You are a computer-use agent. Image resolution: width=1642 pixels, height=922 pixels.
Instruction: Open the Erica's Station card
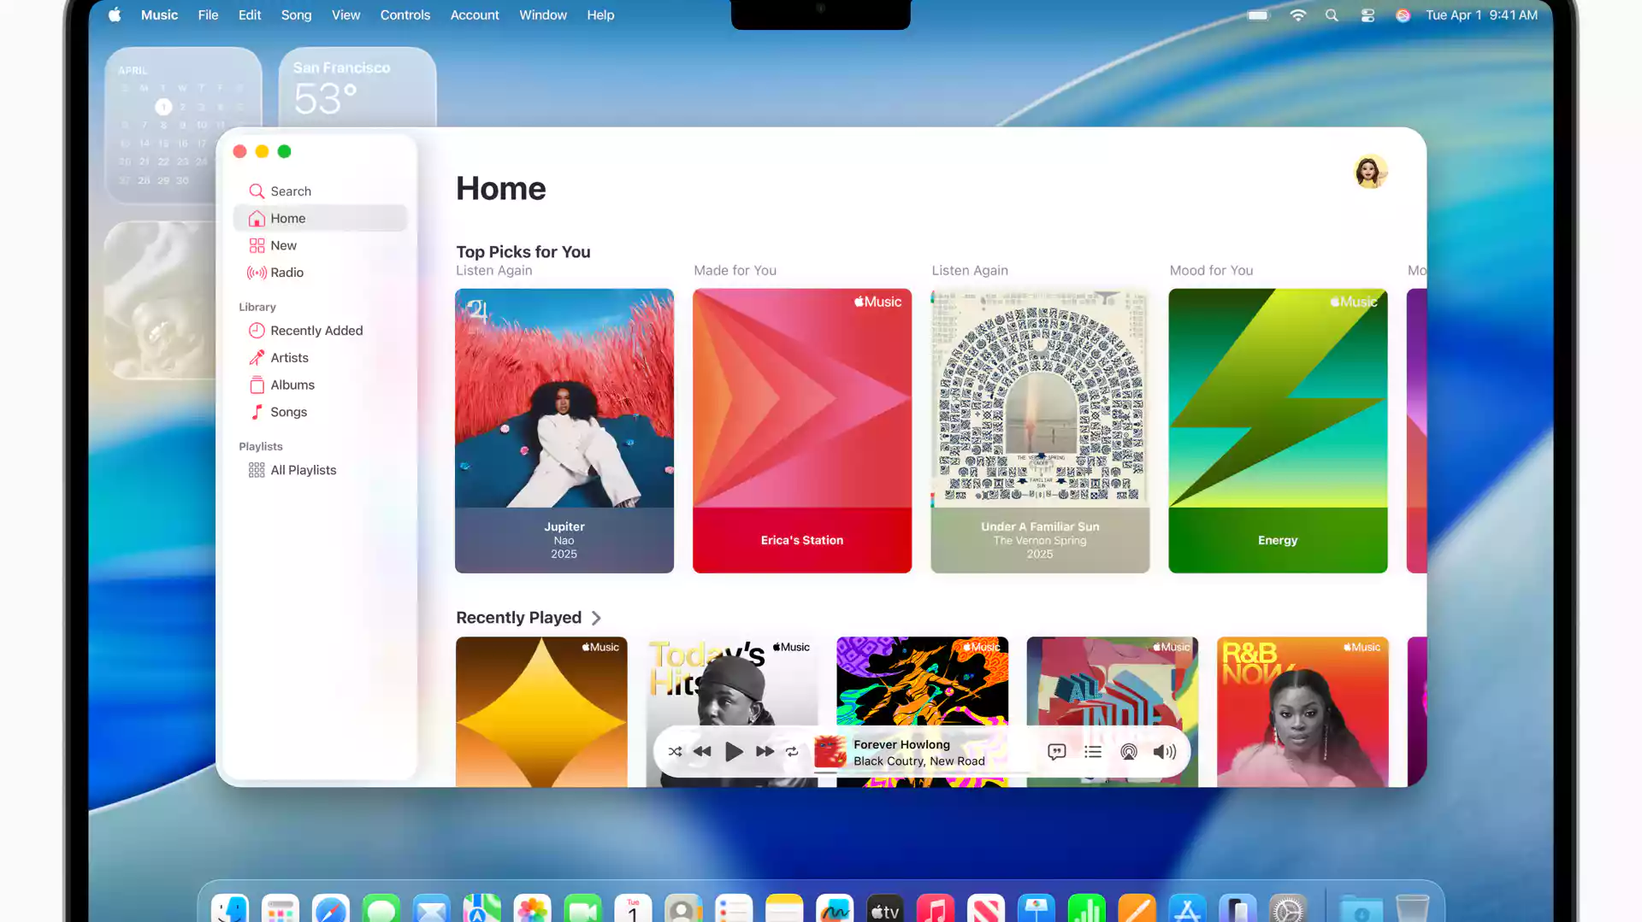click(802, 431)
